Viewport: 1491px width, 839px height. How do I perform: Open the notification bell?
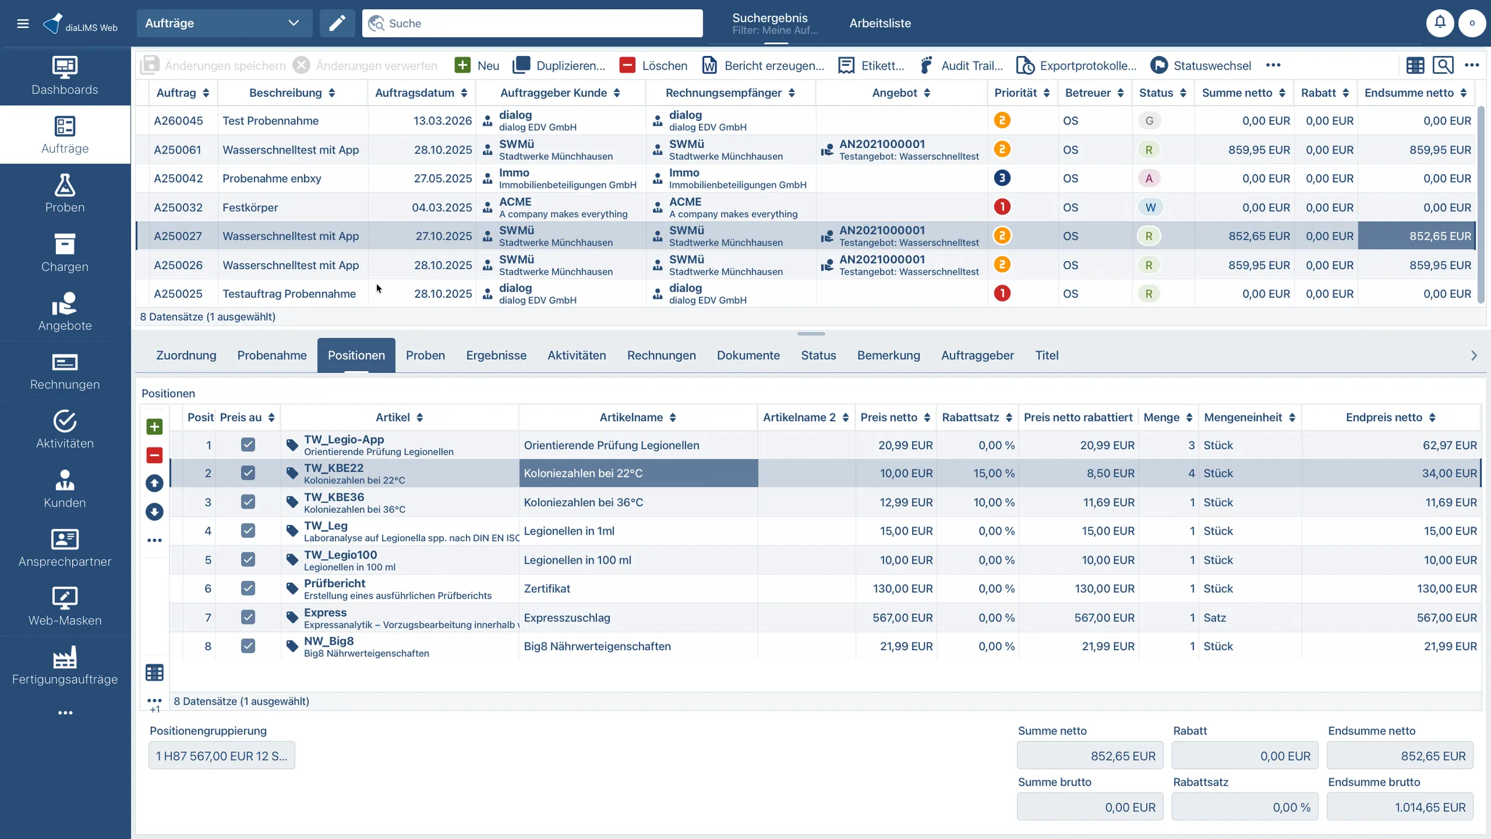coord(1439,23)
